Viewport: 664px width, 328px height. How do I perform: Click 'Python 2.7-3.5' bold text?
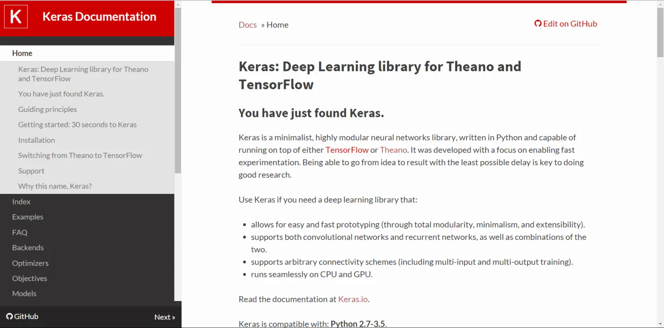tap(358, 324)
